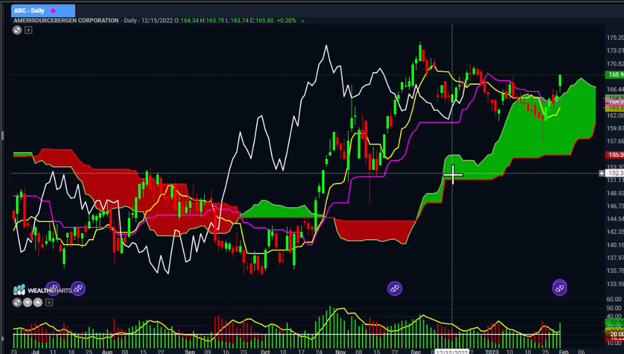Click the plus icon on the crosshair price label
Viewport: 624px width, 354px height.
click(602, 173)
